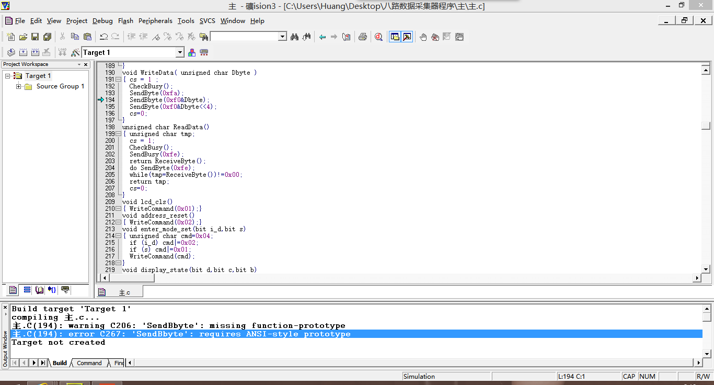Click the next-tab arrow in the output tabs
The height and width of the screenshot is (385, 714).
34,363
